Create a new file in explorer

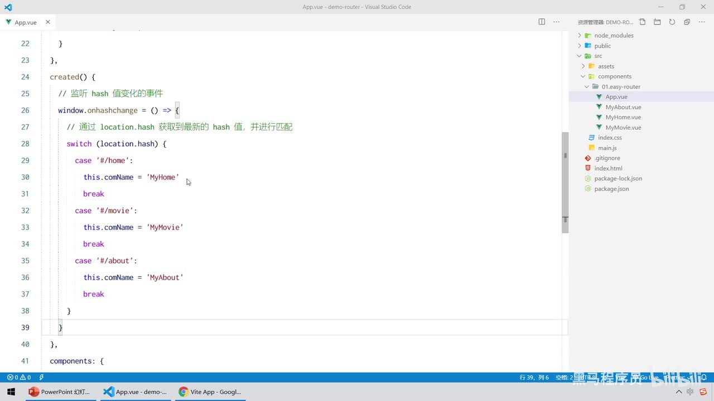pos(643,22)
